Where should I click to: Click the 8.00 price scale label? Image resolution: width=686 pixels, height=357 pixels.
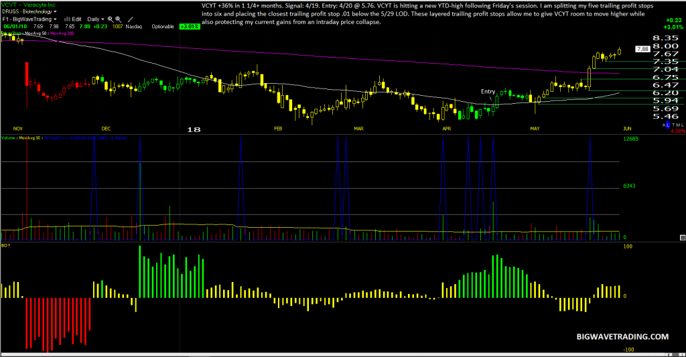click(x=665, y=46)
